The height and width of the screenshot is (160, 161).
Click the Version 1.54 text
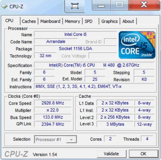point(45,154)
